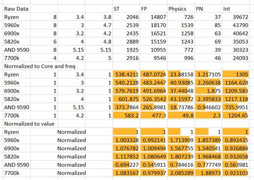The image size is (254, 180).
Task: Click the cell containing 579.7619
Action: [126, 91]
